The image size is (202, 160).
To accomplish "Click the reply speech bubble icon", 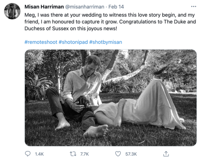I will [x=28, y=154].
